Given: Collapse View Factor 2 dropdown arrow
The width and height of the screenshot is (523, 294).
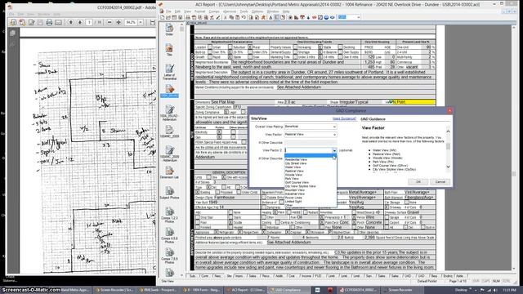Looking at the screenshot, I should (x=334, y=150).
